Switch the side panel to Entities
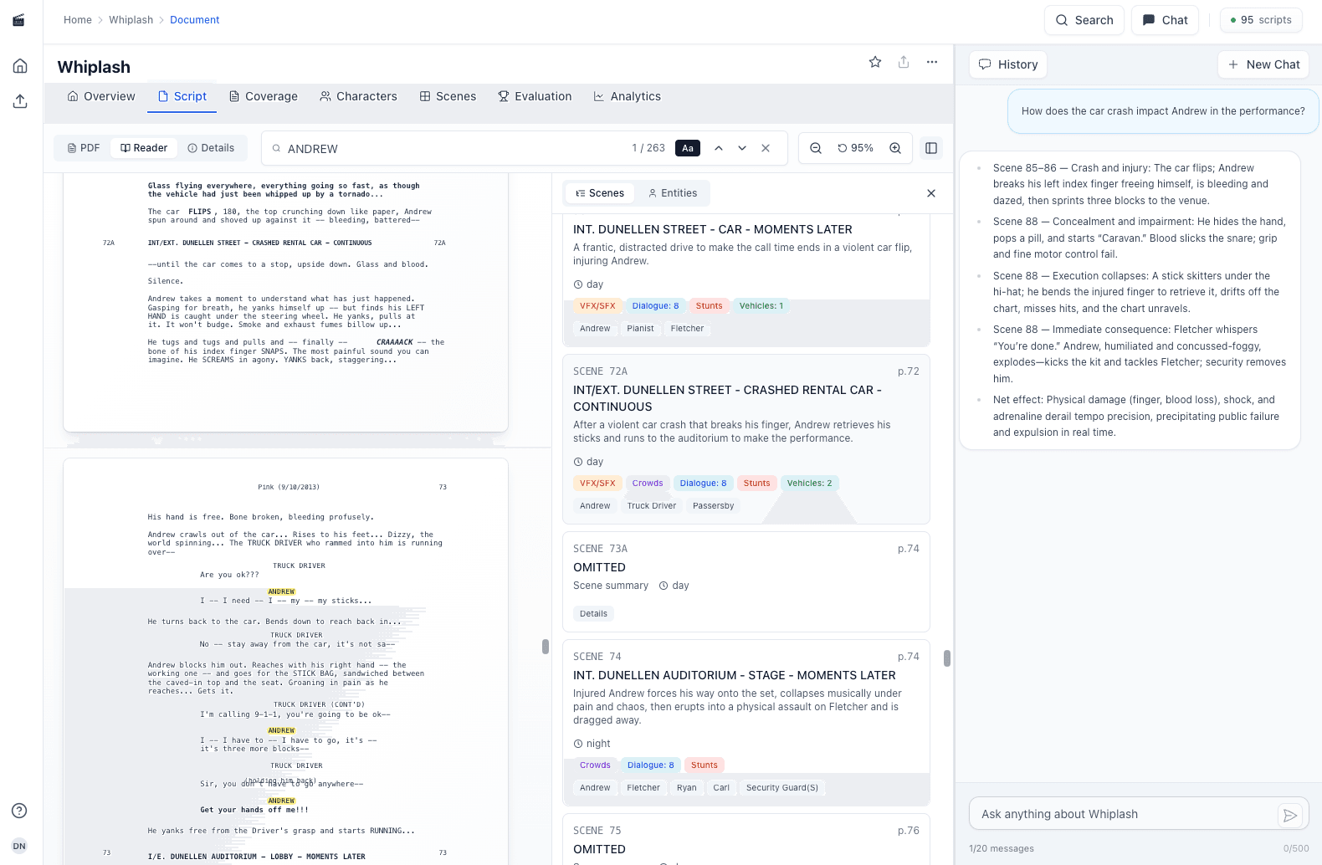 tap(673, 193)
